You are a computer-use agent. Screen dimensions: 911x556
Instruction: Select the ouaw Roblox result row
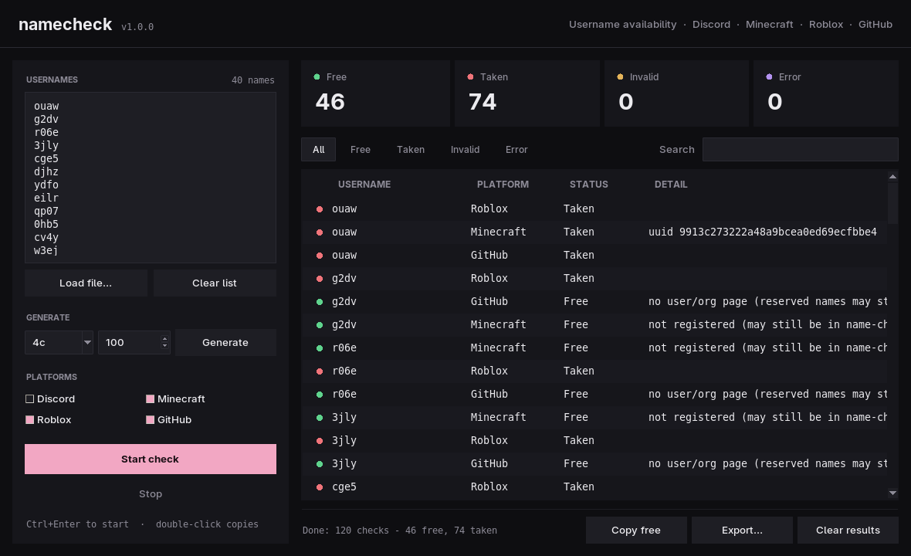pyautogui.click(x=594, y=208)
